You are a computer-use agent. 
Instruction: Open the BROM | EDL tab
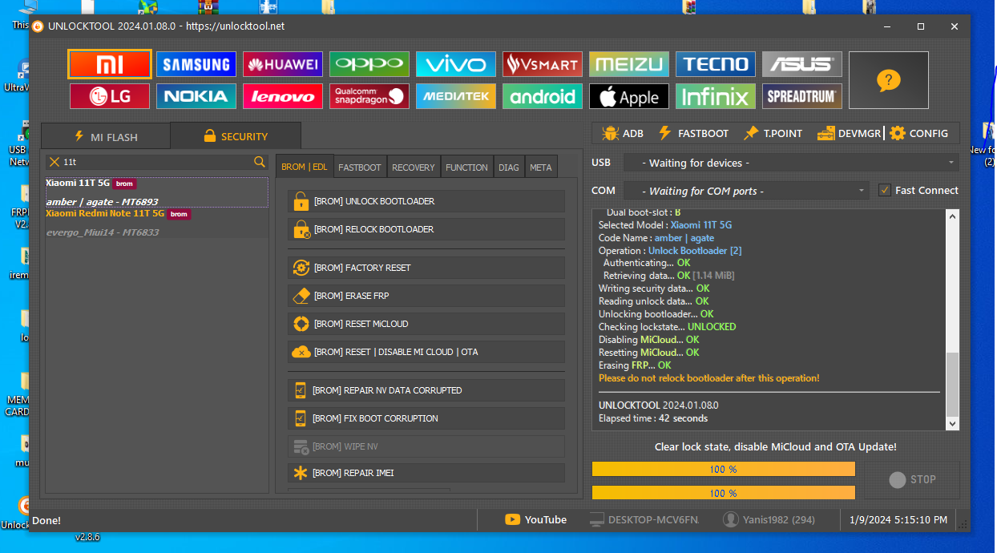[305, 167]
